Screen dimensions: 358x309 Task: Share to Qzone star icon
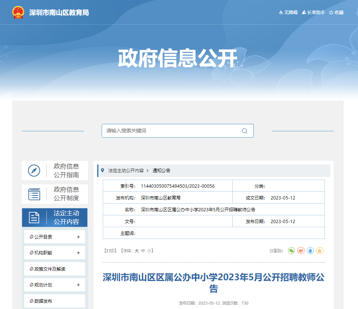(x=320, y=251)
